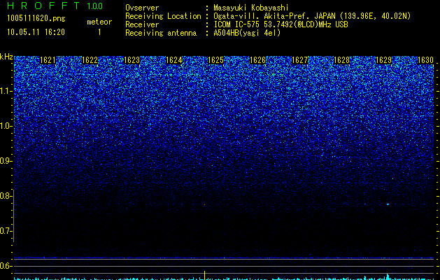440x280 pixels.
Task: Click the observer name Masayuki Kobayashi
Action: click(x=251, y=8)
